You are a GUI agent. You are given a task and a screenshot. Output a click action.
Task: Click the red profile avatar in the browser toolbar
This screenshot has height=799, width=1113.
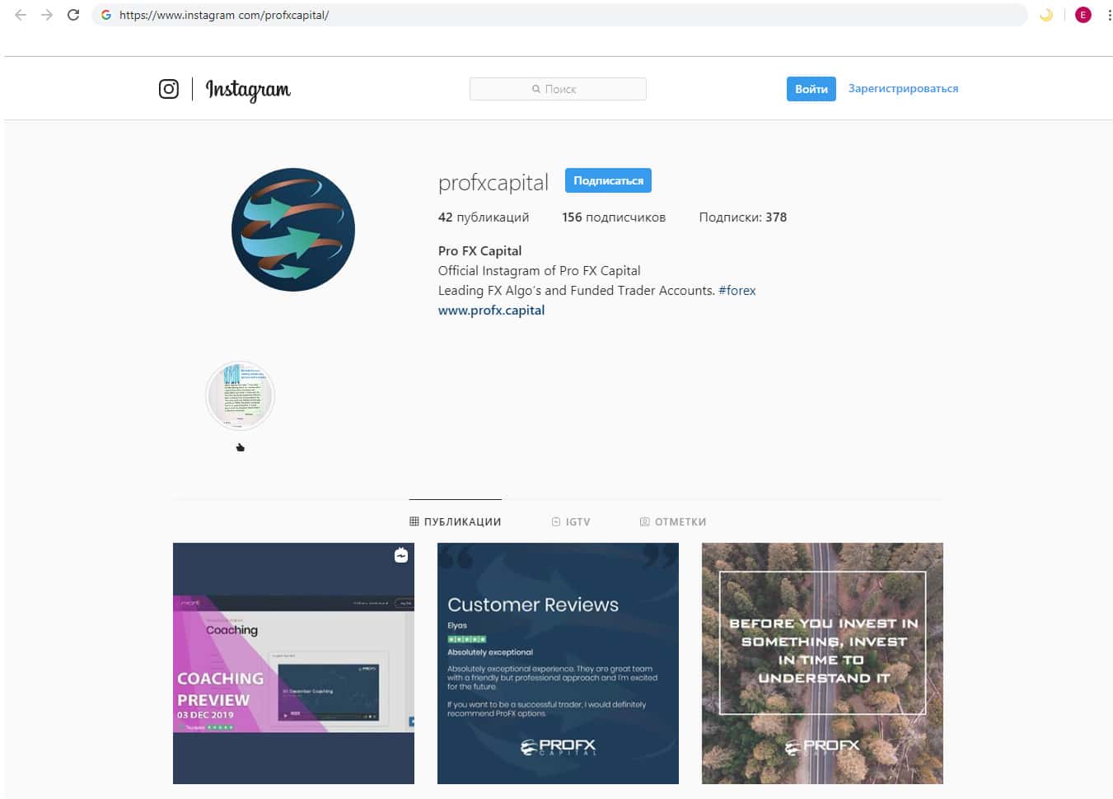tap(1083, 15)
